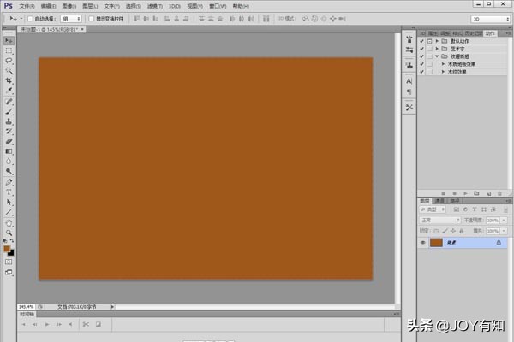Select the Clone Stamp tool

click(9, 121)
